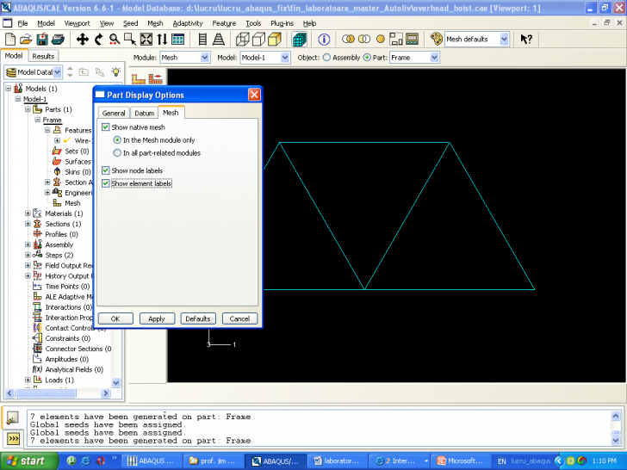627x470 pixels.
Task: Uncheck Show native mesh checkbox
Action: click(x=106, y=127)
